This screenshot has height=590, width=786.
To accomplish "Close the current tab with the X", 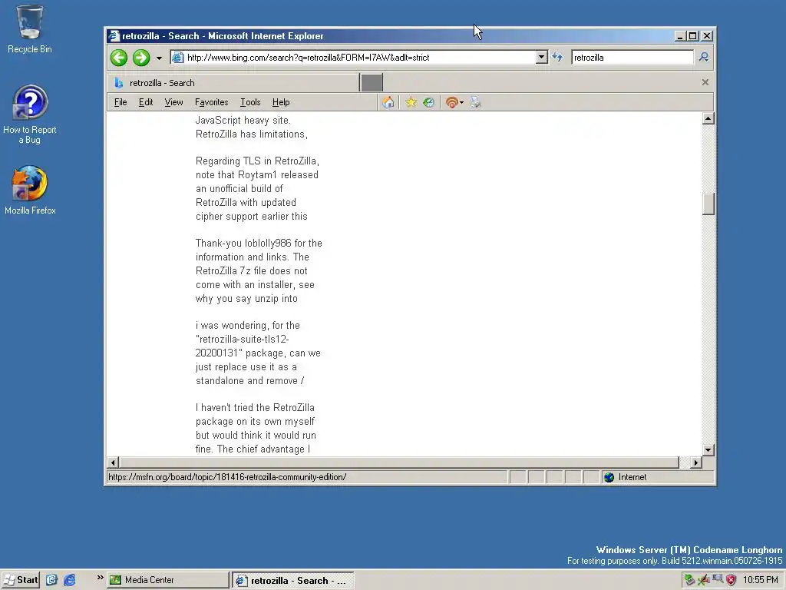I will pos(705,82).
